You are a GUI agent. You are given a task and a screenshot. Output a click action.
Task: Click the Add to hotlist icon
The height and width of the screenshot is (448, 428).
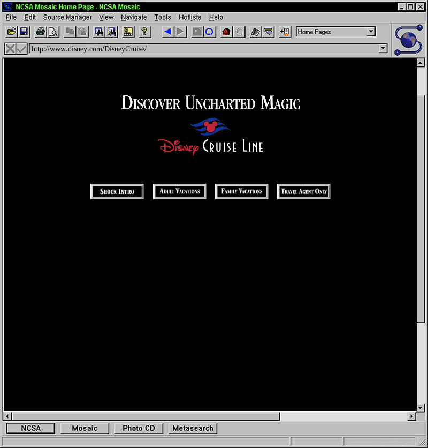pyautogui.click(x=285, y=32)
